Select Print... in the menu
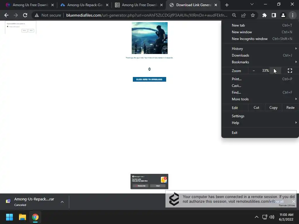Screen dimensions: 299x224 (260, 79)
